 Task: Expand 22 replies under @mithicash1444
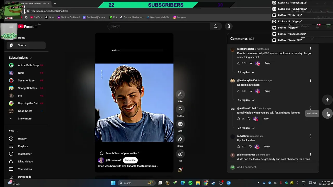[246, 128]
